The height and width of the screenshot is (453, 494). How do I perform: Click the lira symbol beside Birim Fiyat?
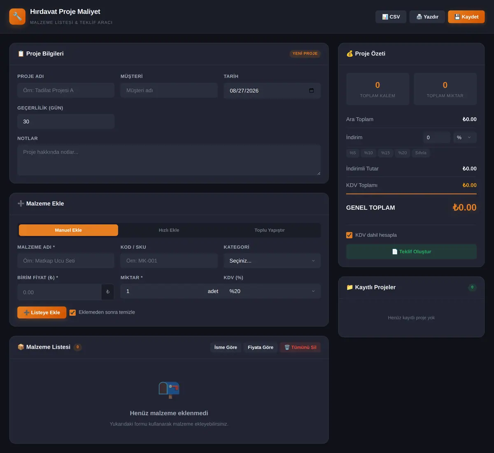point(108,292)
